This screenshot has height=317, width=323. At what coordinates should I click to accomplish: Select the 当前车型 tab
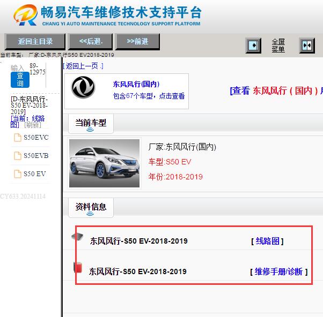tap(91, 123)
